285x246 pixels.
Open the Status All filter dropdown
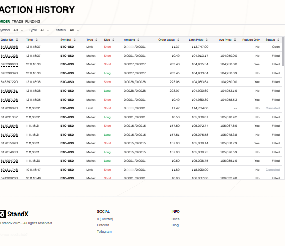(x=74, y=30)
